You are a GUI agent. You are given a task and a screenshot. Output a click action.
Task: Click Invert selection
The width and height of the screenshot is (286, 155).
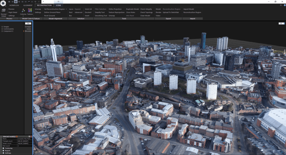coord(87,16)
